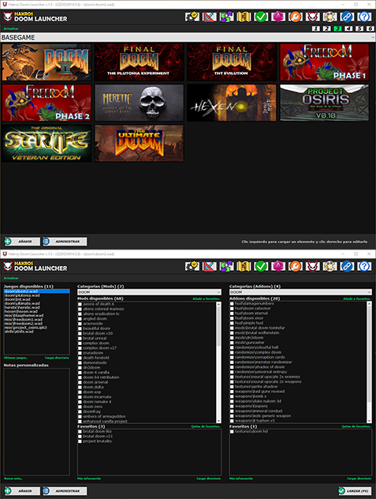Open help question mark in thumbnail-view window
The height and width of the screenshot is (499, 376).
[364, 17]
